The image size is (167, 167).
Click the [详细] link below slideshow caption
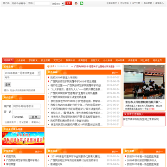click(152, 109)
